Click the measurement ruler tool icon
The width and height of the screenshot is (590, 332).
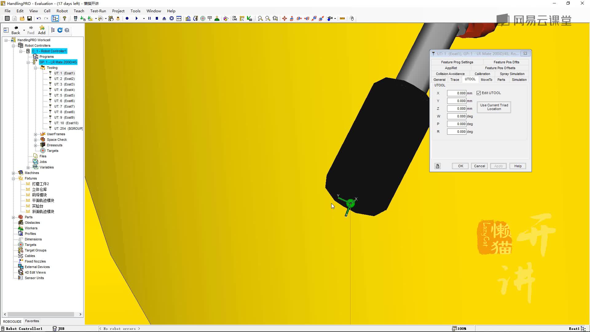point(342,18)
